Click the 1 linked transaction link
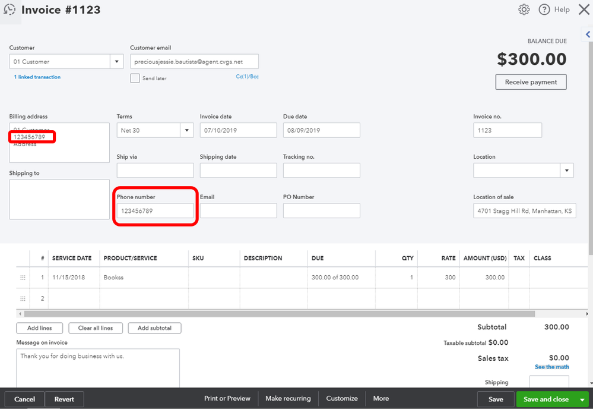The height and width of the screenshot is (409, 593). (37, 77)
